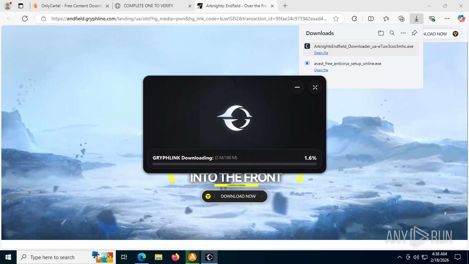Open Task View on taskbar
Image resolution: width=469 pixels, height=264 pixels.
point(124,257)
